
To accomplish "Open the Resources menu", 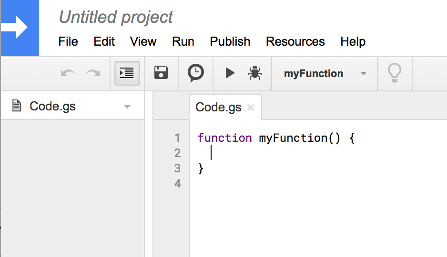I will (x=295, y=41).
